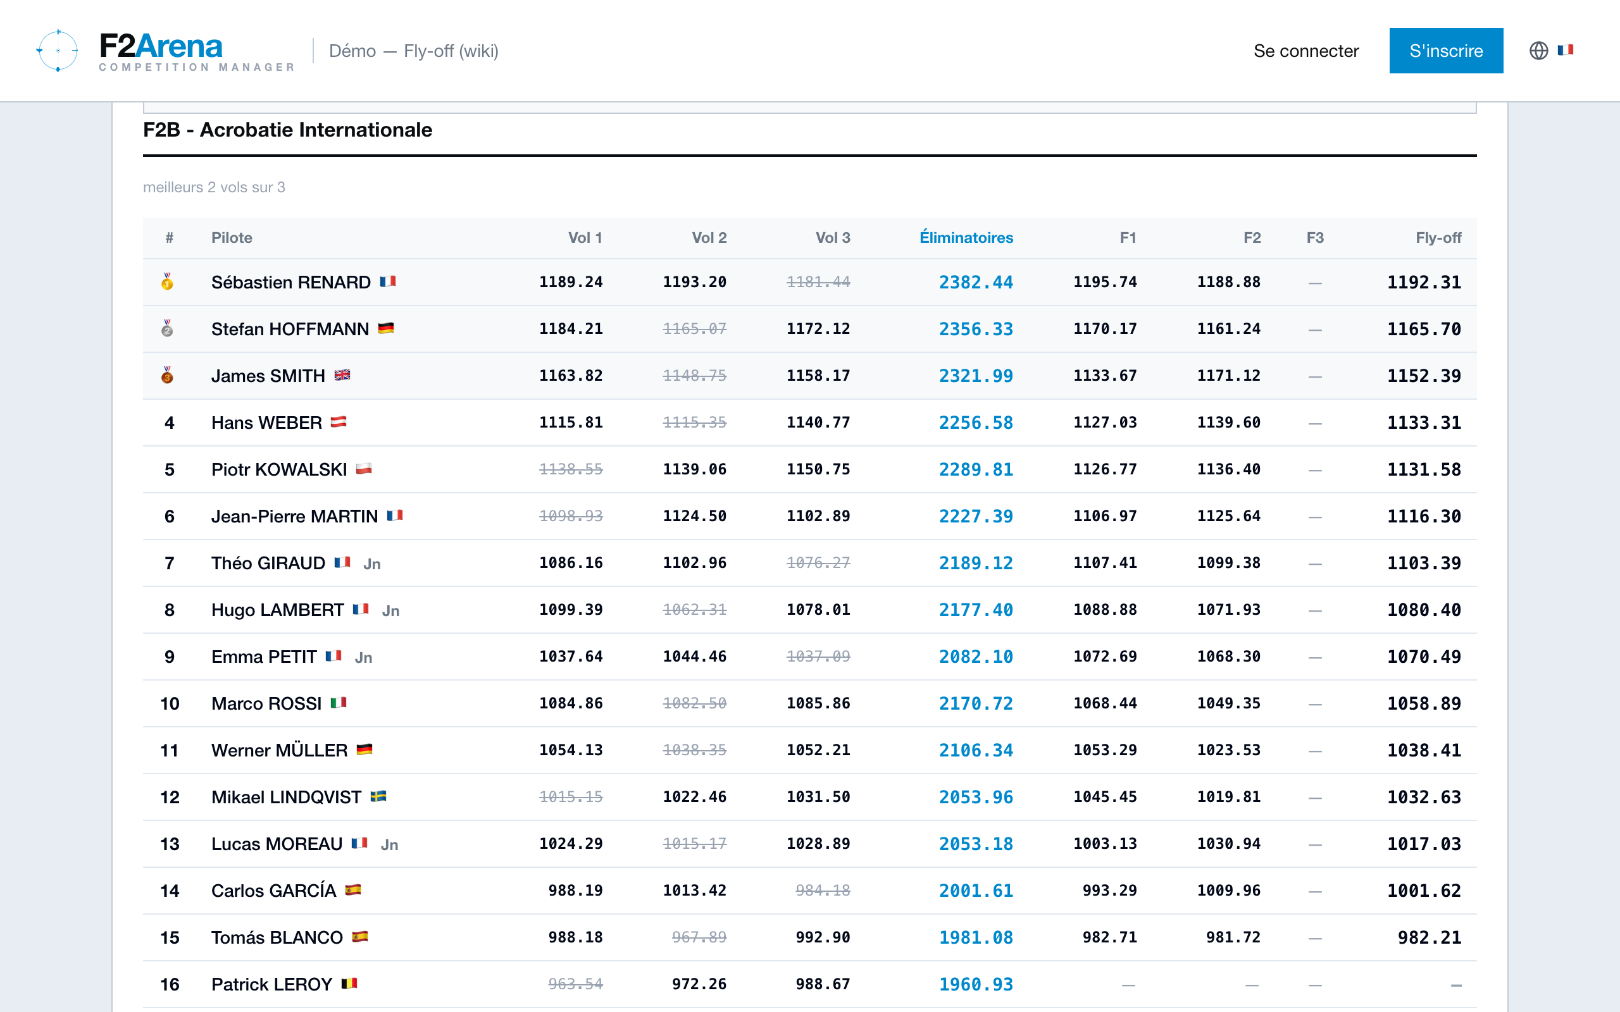Click the silver medal icon for Hoffmann
Image resolution: width=1620 pixels, height=1012 pixels.
[x=167, y=329]
